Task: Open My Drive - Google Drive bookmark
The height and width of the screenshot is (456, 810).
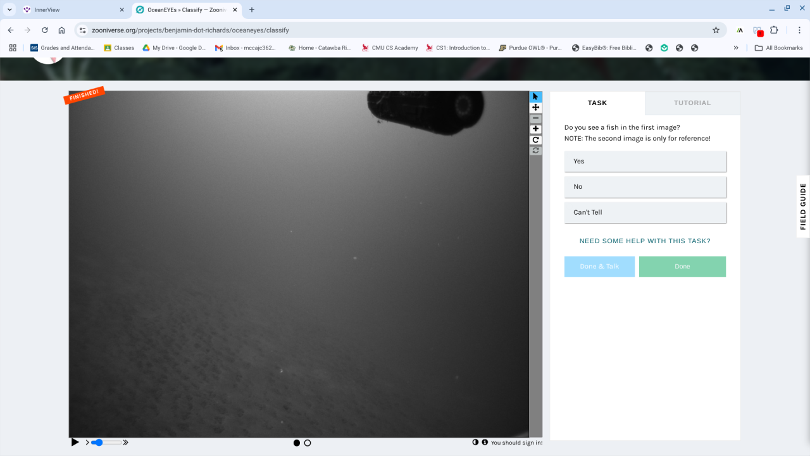Action: tap(173, 47)
